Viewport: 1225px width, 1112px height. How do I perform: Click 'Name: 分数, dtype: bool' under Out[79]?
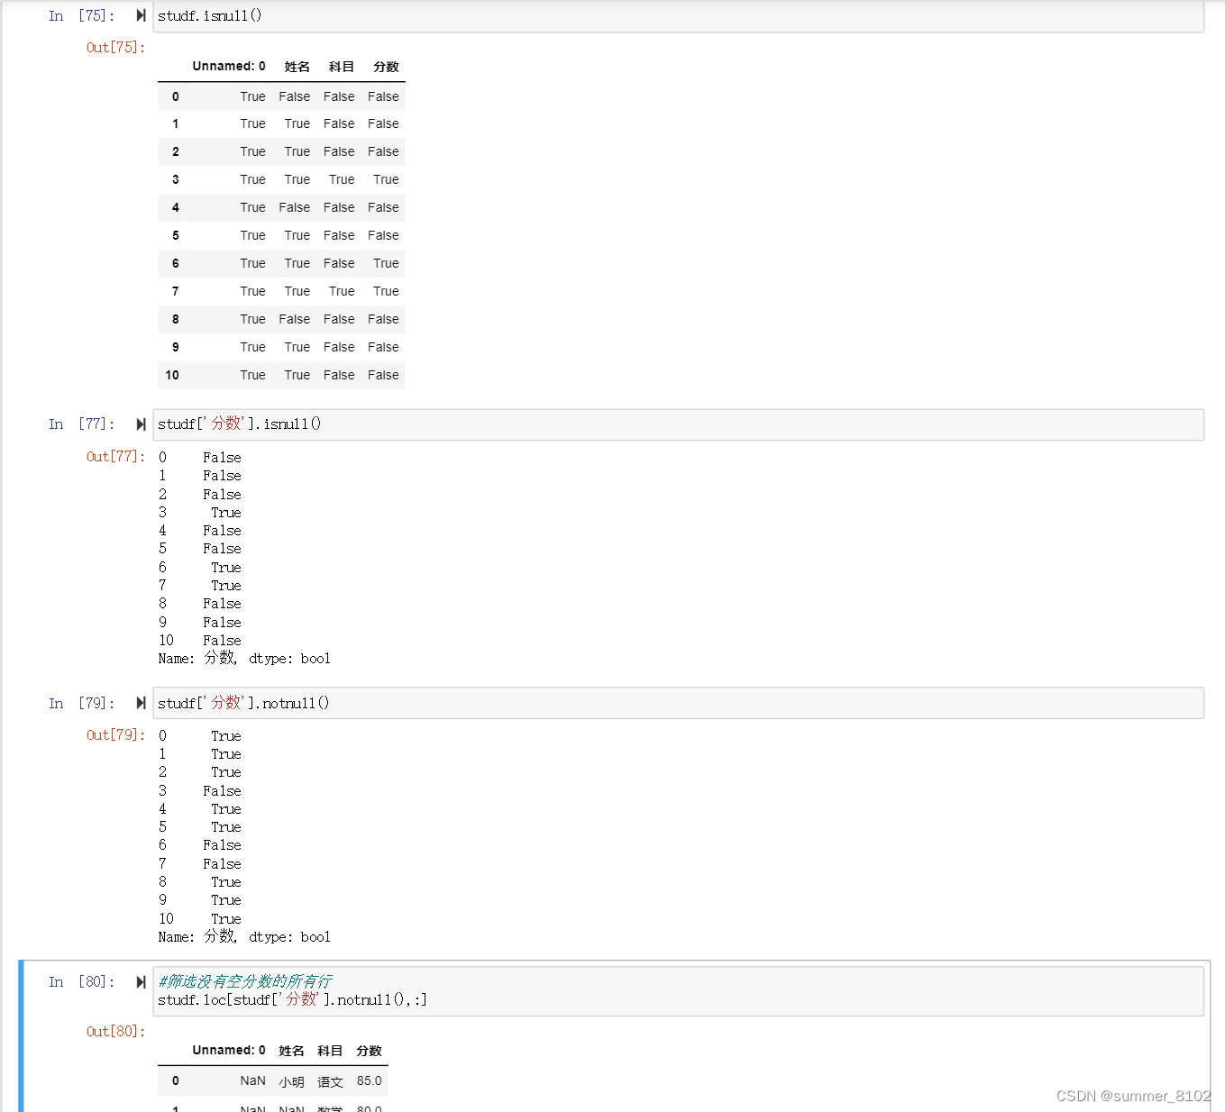click(244, 937)
